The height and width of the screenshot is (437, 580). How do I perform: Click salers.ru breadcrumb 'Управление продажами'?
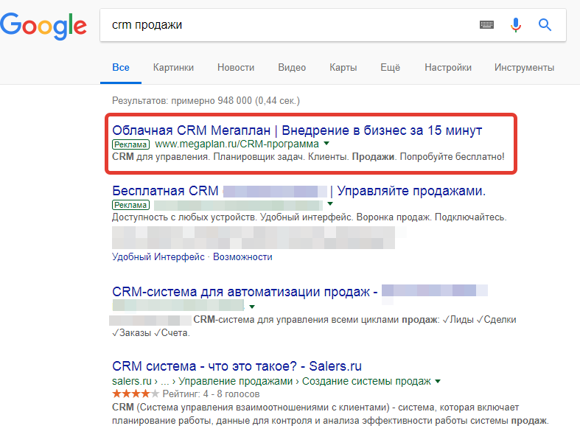pos(236,381)
